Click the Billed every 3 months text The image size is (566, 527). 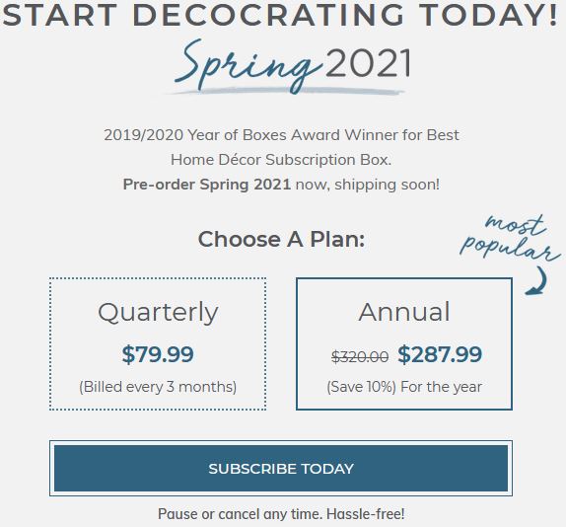158,387
